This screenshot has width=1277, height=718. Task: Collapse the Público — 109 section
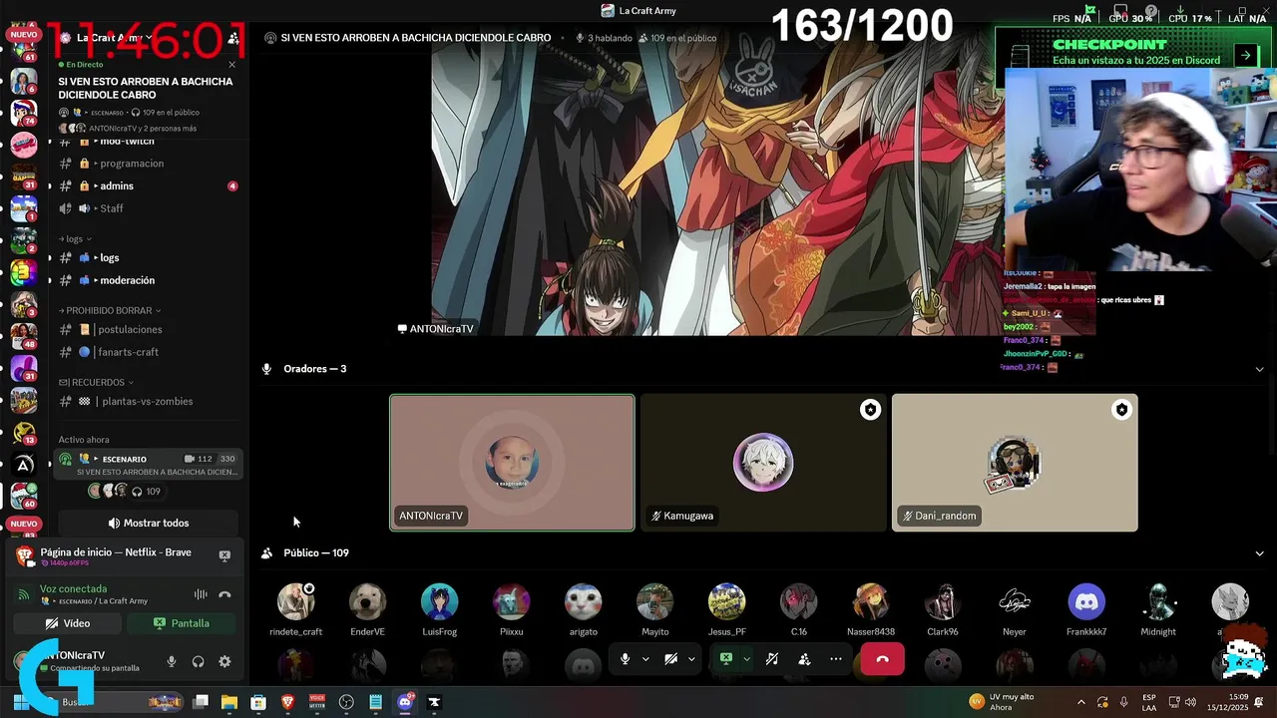tap(1259, 553)
